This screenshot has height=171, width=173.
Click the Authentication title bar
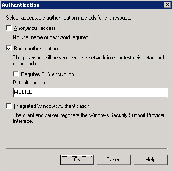pyautogui.click(x=86, y=5)
